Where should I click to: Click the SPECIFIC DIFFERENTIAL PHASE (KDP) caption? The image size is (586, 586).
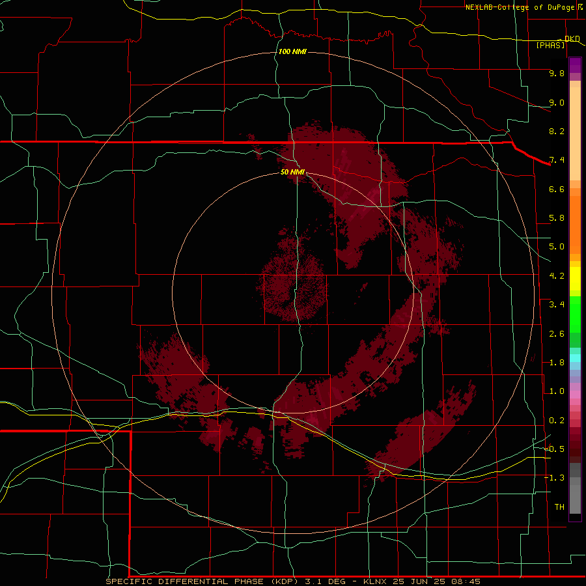tap(201, 581)
